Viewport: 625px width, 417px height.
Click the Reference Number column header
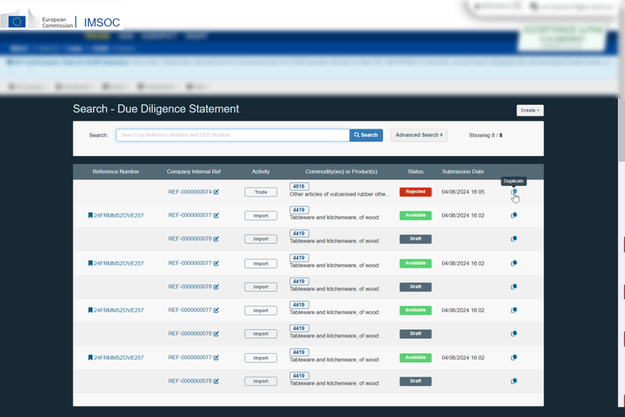click(x=115, y=172)
